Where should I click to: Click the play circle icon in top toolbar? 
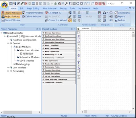coord(78,3)
